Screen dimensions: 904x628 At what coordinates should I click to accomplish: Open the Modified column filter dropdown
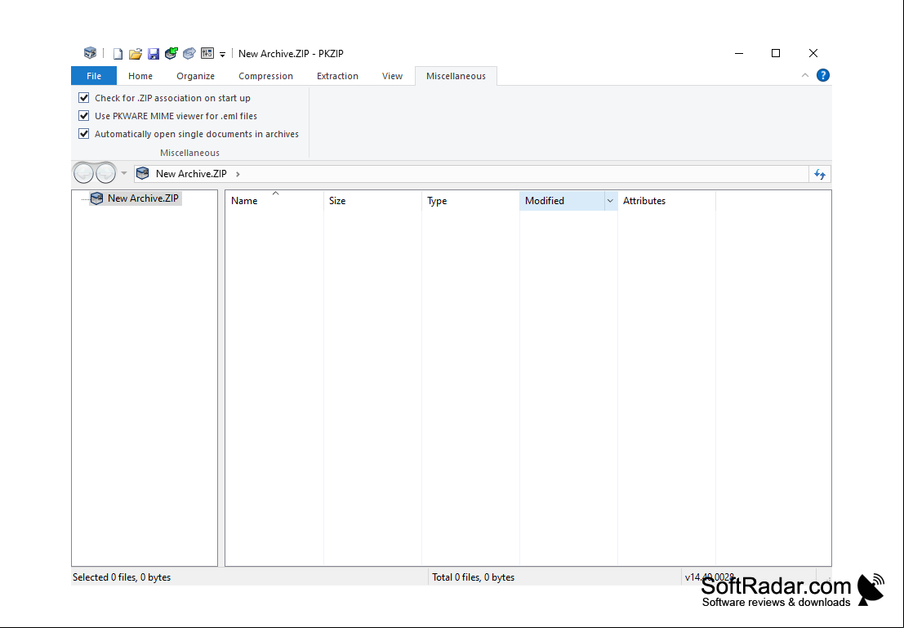(x=610, y=201)
